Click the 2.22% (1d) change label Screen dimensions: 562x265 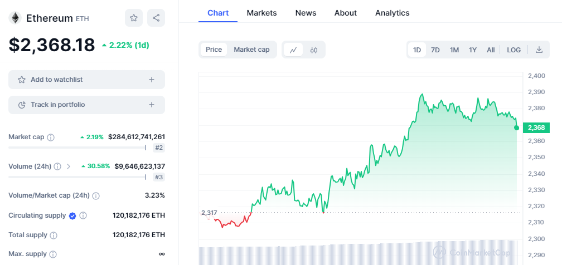tap(125, 45)
